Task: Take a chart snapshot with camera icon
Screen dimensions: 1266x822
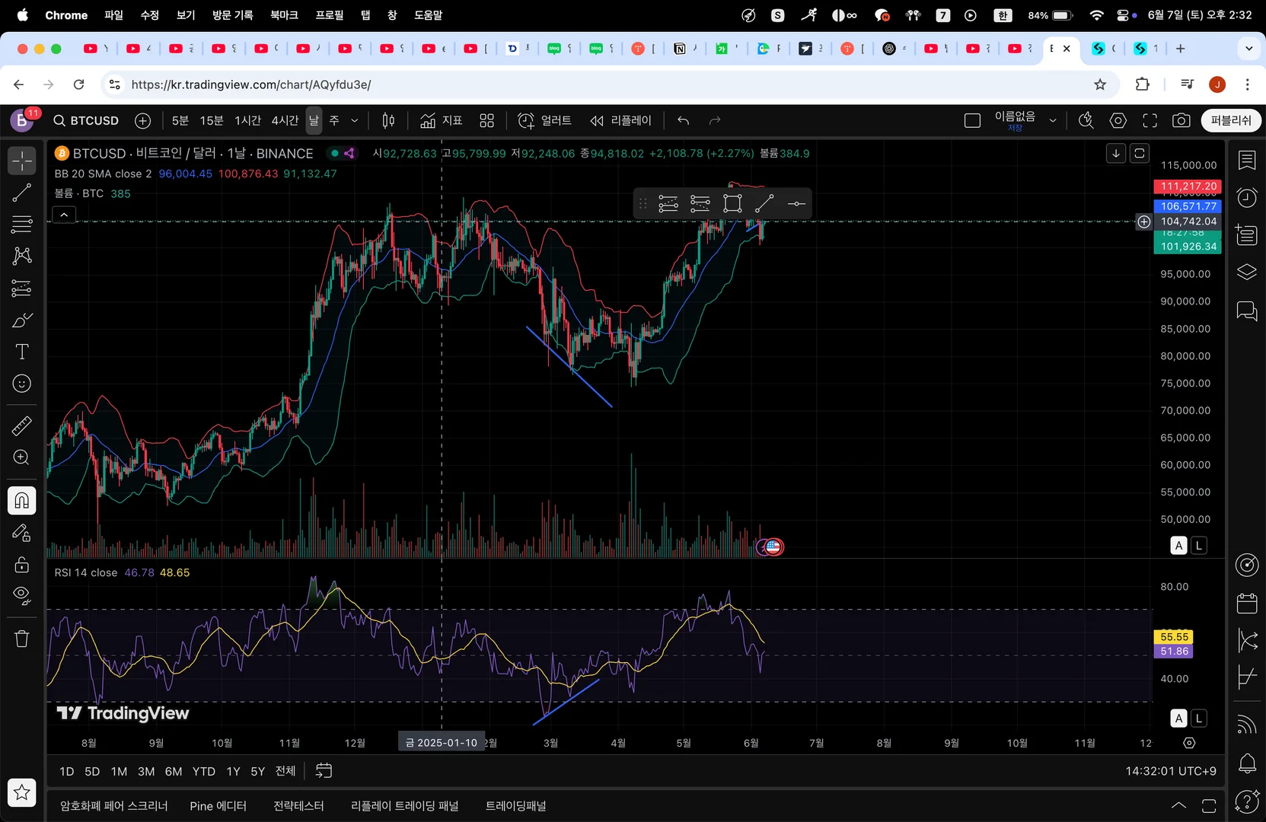Action: click(1181, 120)
